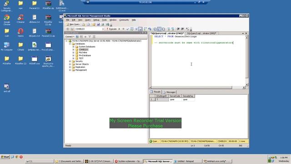Click the Display Estimated Execution Plan icon
291x164 pixels.
(132, 29)
